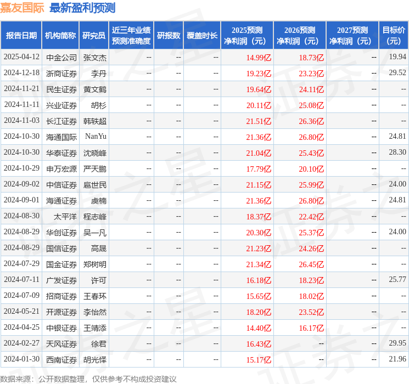Select analyst NanYu

tap(96, 137)
